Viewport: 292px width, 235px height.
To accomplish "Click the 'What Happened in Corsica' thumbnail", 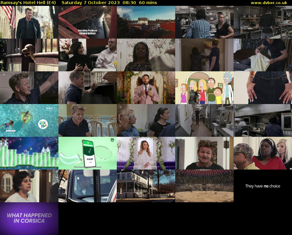I will pyautogui.click(x=29, y=219).
